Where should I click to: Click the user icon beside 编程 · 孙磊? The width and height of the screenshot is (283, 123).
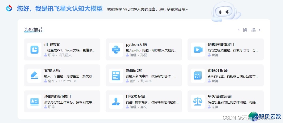pos(127,55)
